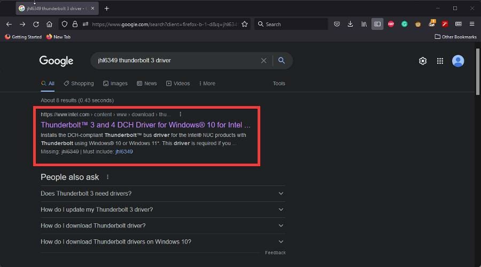Click the intel.com breadcrumb URL

coord(105,115)
